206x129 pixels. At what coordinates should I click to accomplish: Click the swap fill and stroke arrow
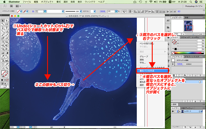tap(7, 71)
